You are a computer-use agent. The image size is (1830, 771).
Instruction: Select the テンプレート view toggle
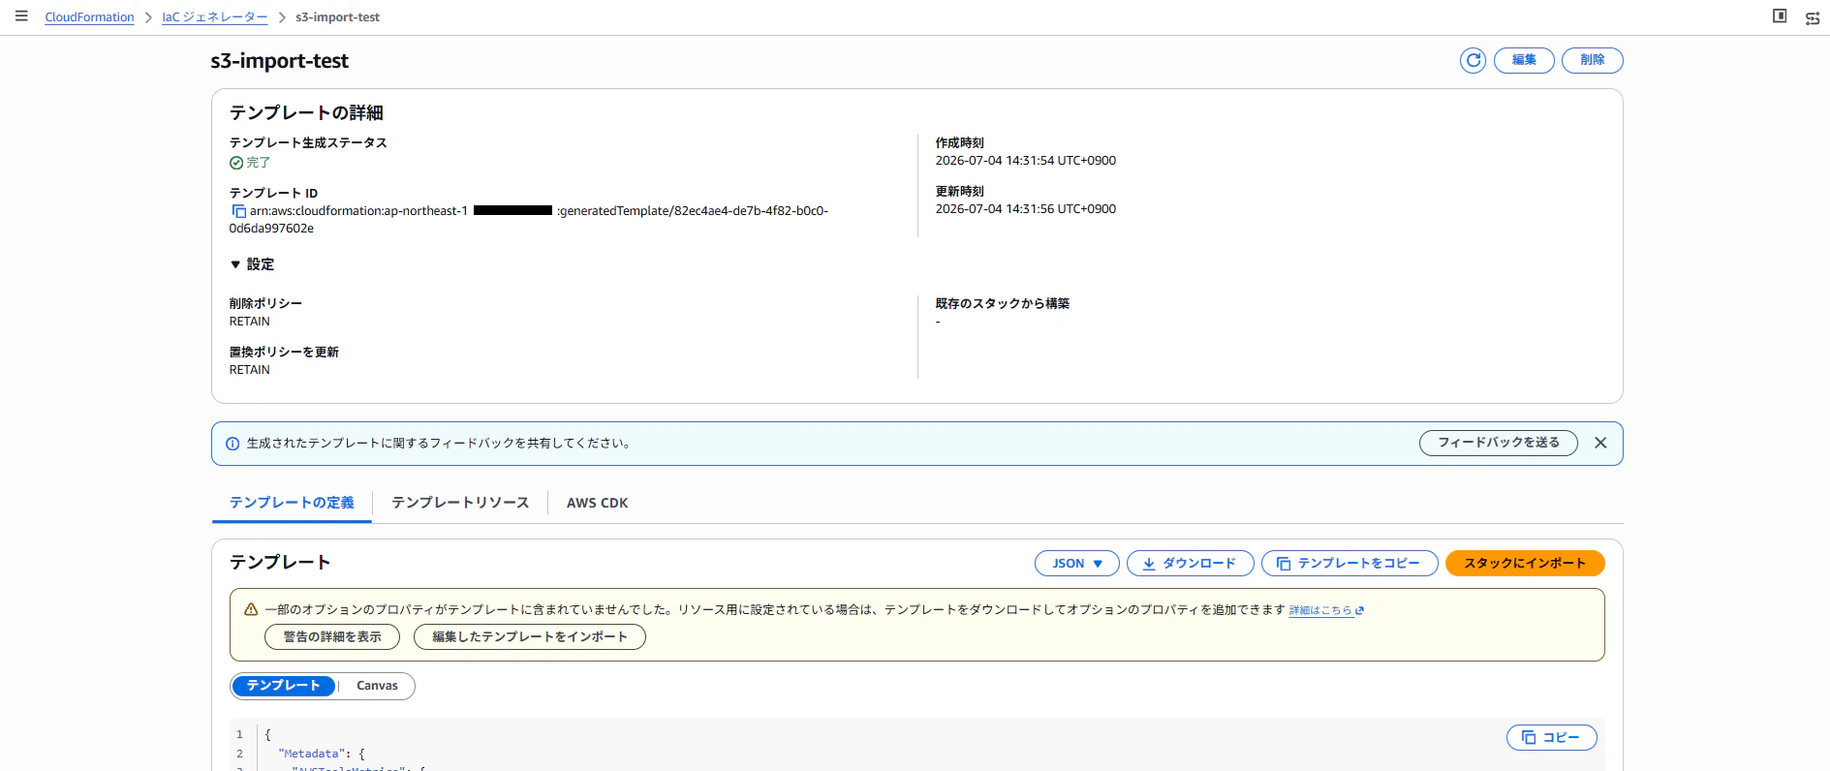284,686
